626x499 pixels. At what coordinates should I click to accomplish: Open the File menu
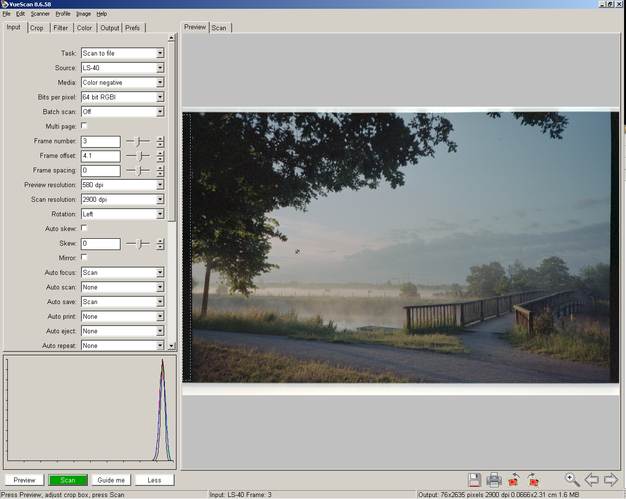6,14
